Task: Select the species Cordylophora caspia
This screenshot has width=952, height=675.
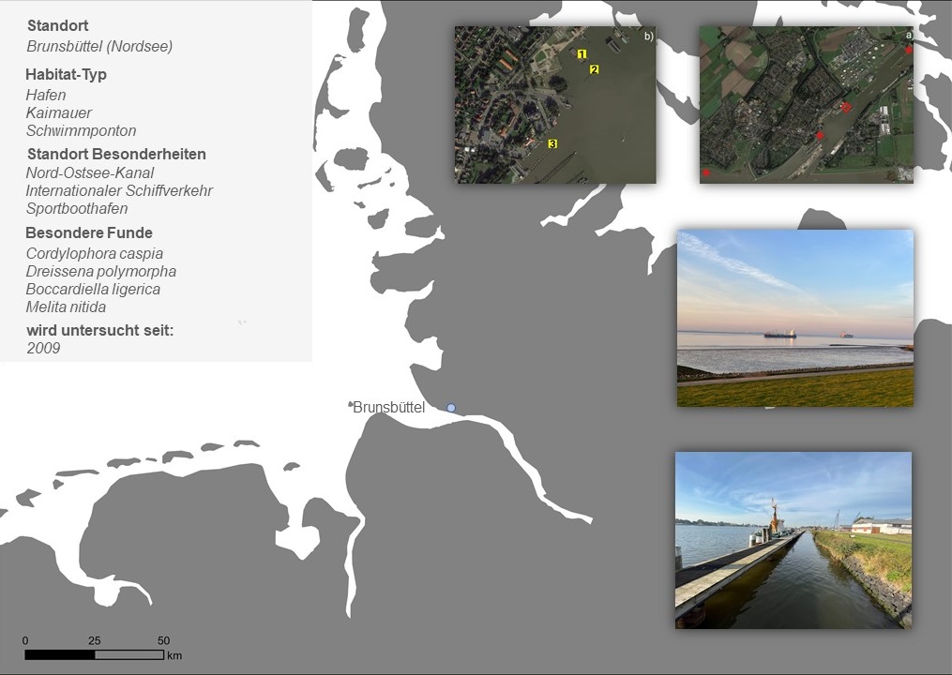Action: pos(95,253)
